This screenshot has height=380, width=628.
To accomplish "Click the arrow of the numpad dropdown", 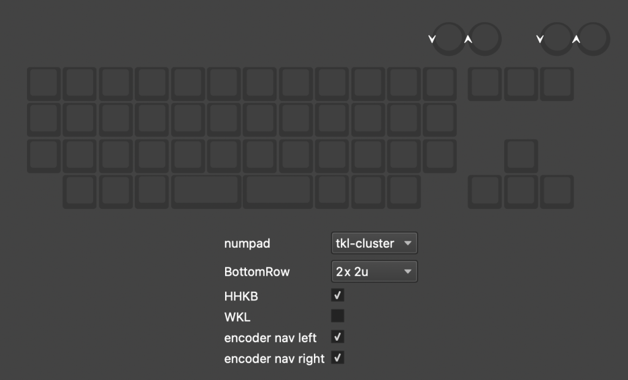I will [407, 243].
